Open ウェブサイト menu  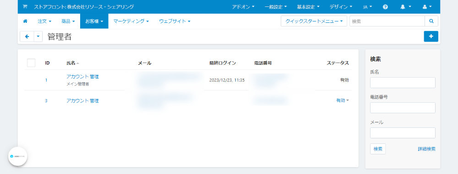point(174,21)
